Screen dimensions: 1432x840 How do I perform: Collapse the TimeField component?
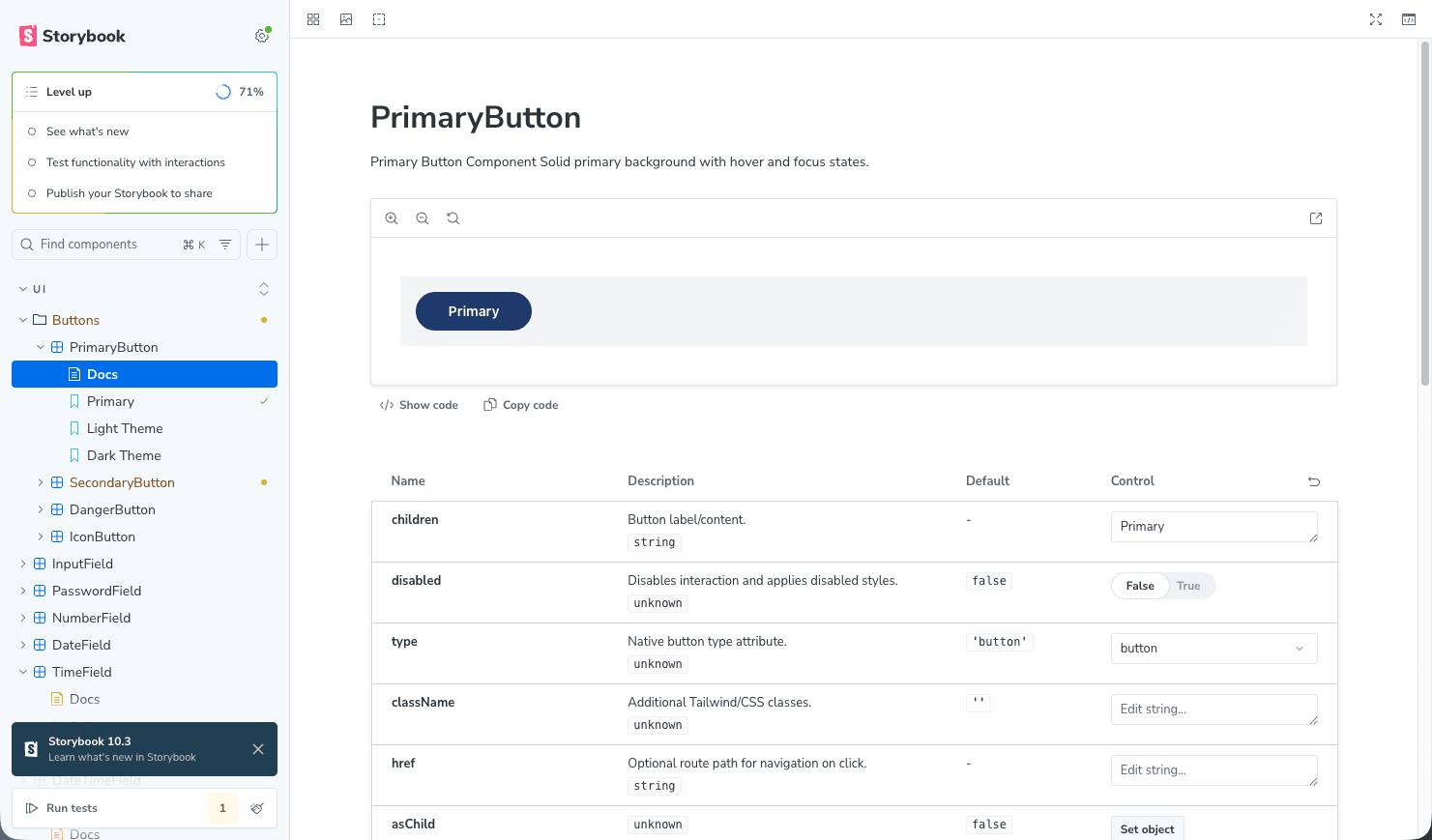(23, 672)
